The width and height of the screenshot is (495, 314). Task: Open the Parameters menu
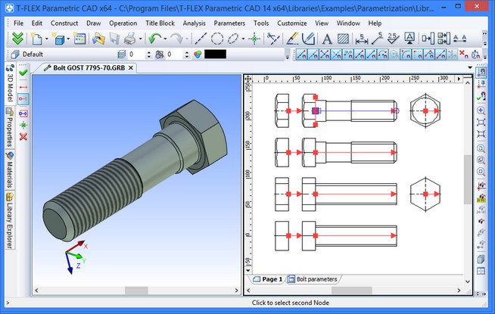coord(229,23)
